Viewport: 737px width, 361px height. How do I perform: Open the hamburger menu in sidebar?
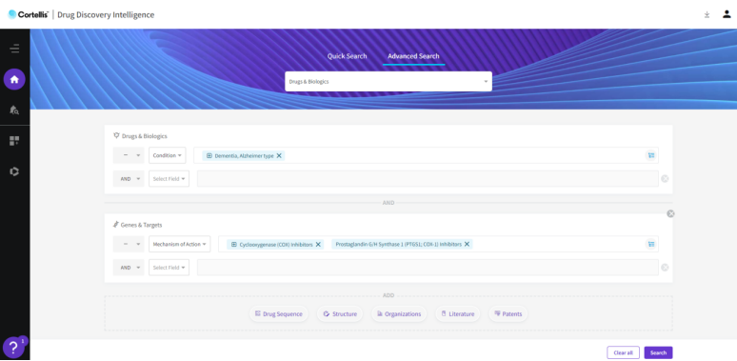pos(14,49)
